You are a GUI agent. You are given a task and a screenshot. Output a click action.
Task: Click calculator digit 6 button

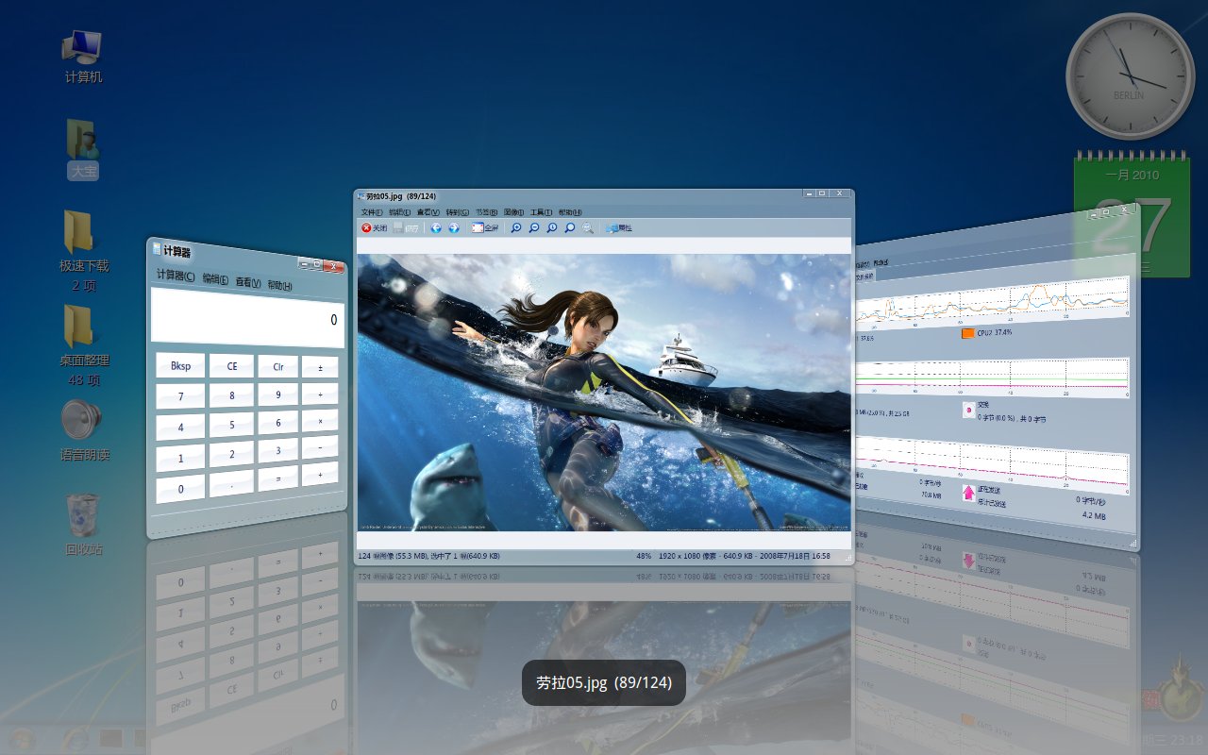[278, 423]
